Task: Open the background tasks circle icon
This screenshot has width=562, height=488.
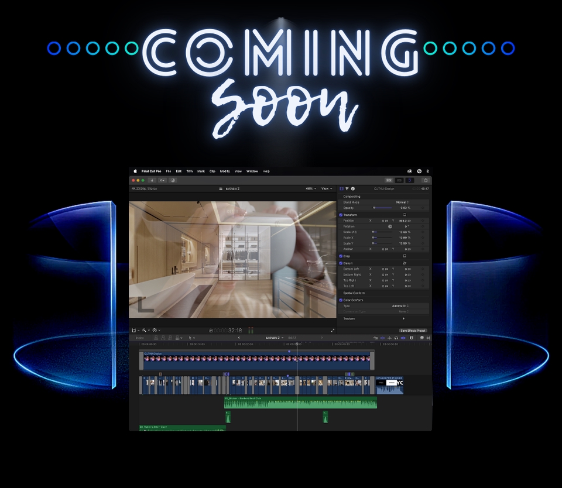Action: coord(173,180)
